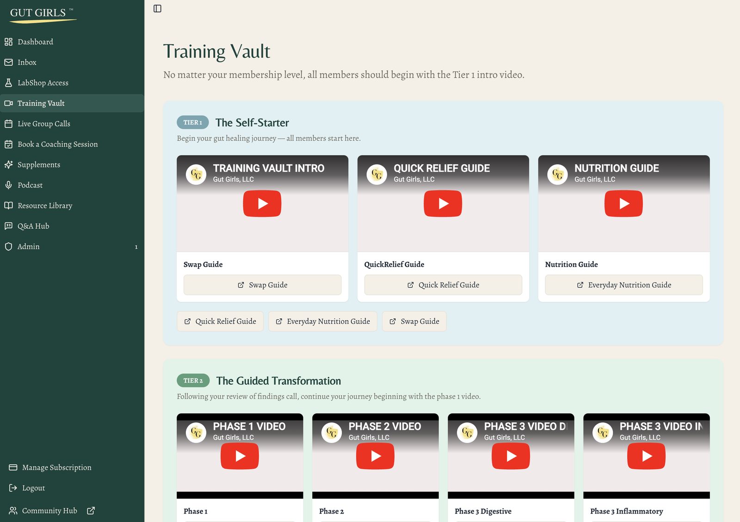Click the Supplements sparkle icon

coord(8,164)
